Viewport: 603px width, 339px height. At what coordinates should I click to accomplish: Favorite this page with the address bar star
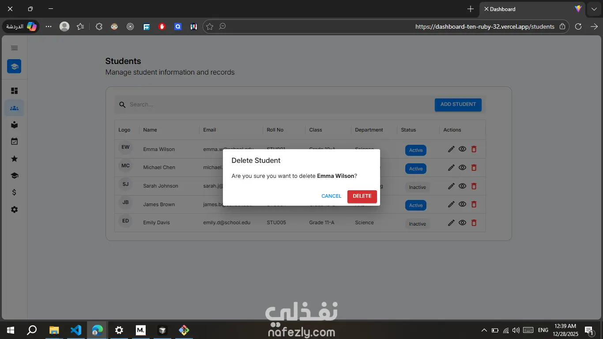click(x=210, y=26)
